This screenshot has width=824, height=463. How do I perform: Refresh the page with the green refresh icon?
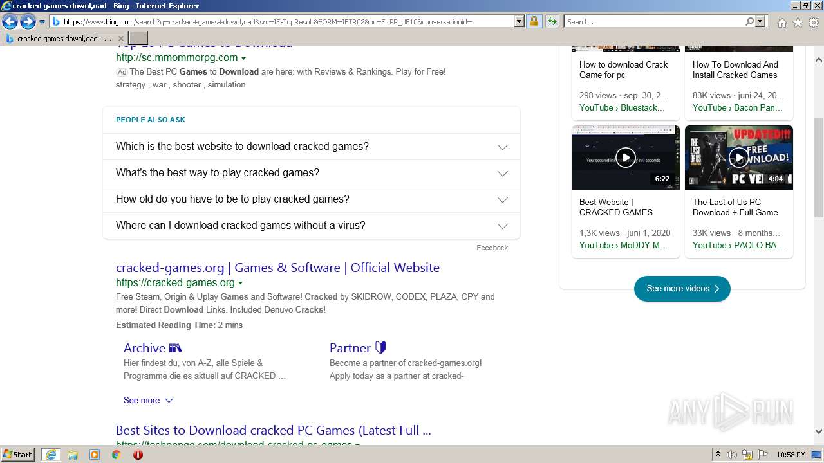coord(552,21)
